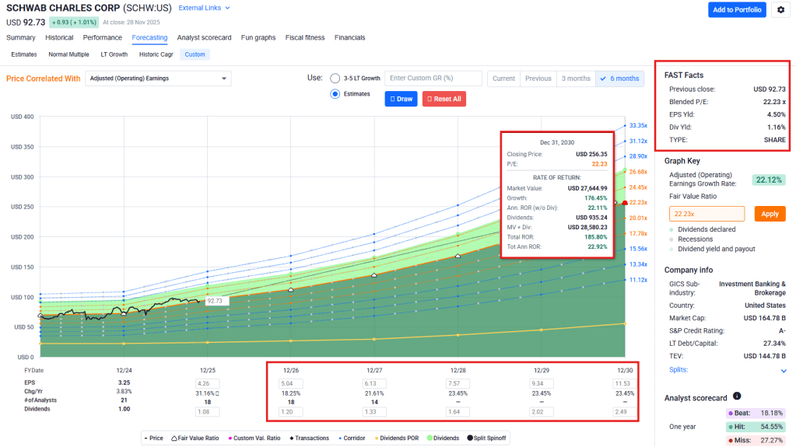Expand the External Links dropdown

coord(205,8)
